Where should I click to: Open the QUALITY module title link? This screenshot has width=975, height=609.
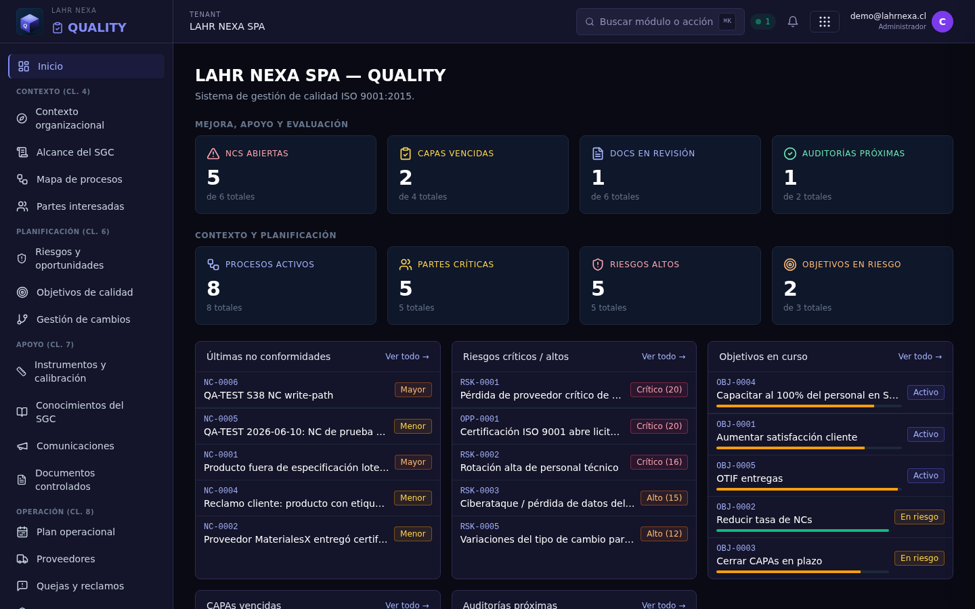tap(89, 28)
